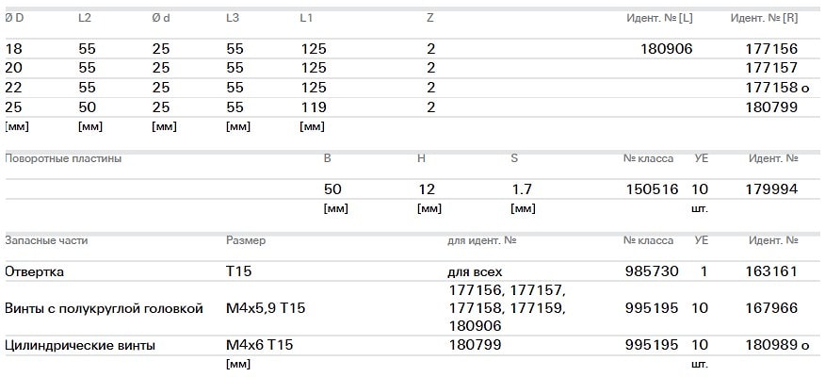Click ident number 167966 for round-head screws
The image size is (825, 377).
tap(770, 308)
